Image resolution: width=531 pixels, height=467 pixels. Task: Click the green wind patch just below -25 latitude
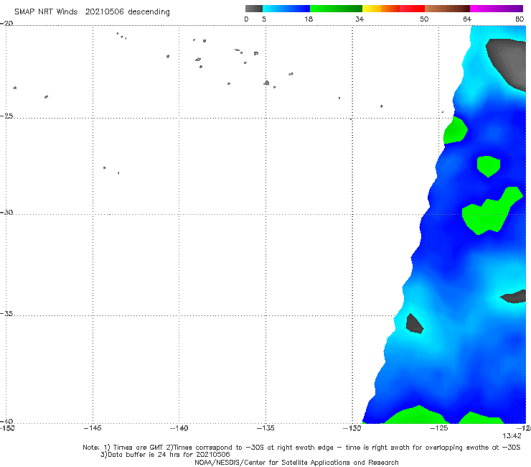click(455, 131)
